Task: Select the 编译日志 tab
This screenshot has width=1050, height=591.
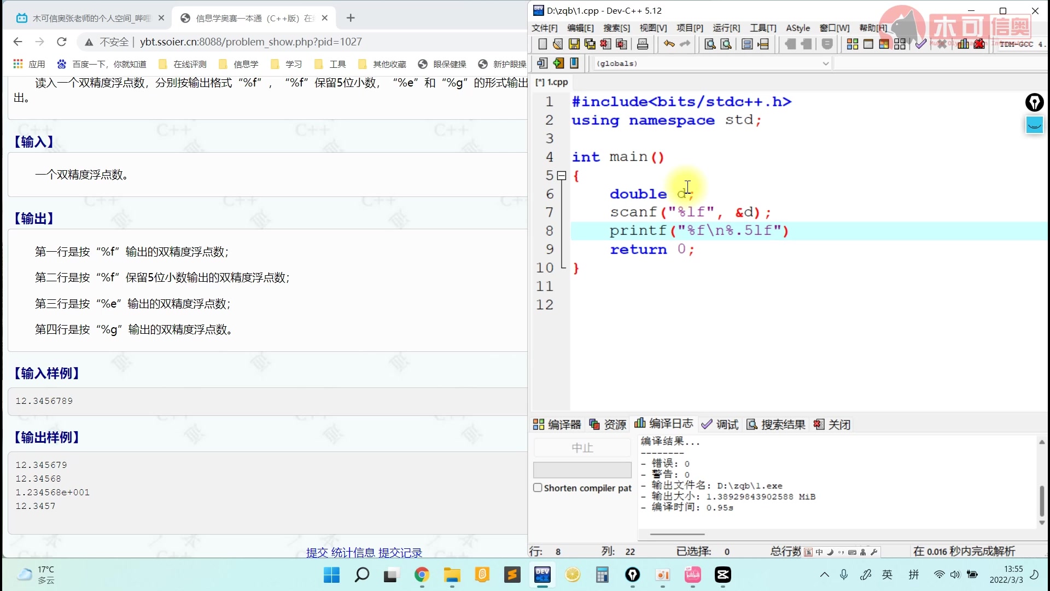Action: [664, 424]
